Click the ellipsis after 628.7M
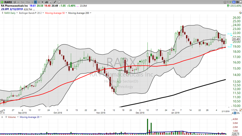 pos(34,10)
